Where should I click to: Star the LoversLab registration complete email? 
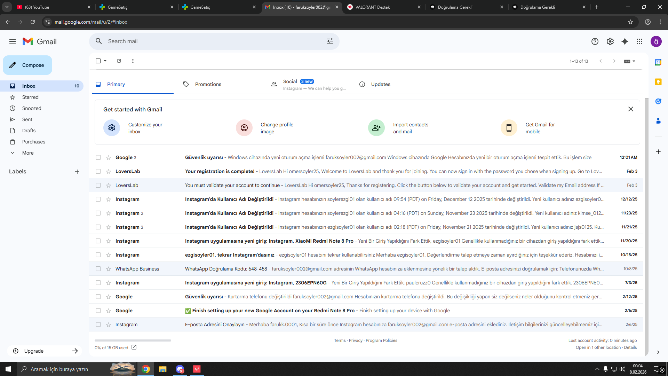pyautogui.click(x=109, y=171)
